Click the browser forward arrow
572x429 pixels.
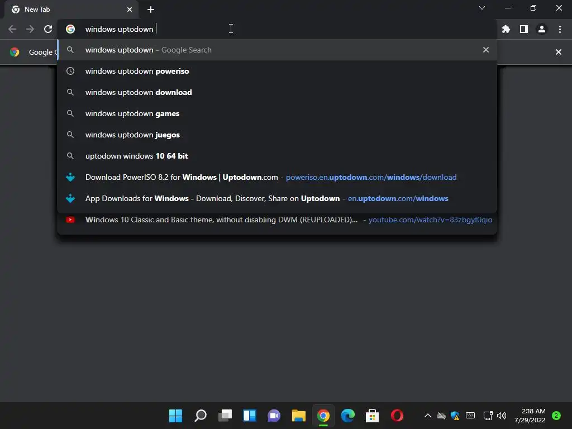tap(30, 29)
